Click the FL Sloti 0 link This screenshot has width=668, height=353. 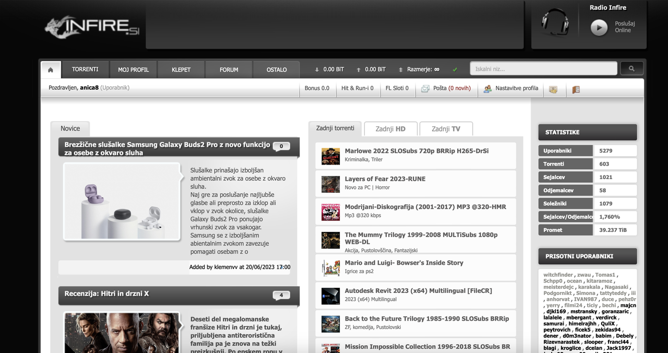click(x=397, y=88)
